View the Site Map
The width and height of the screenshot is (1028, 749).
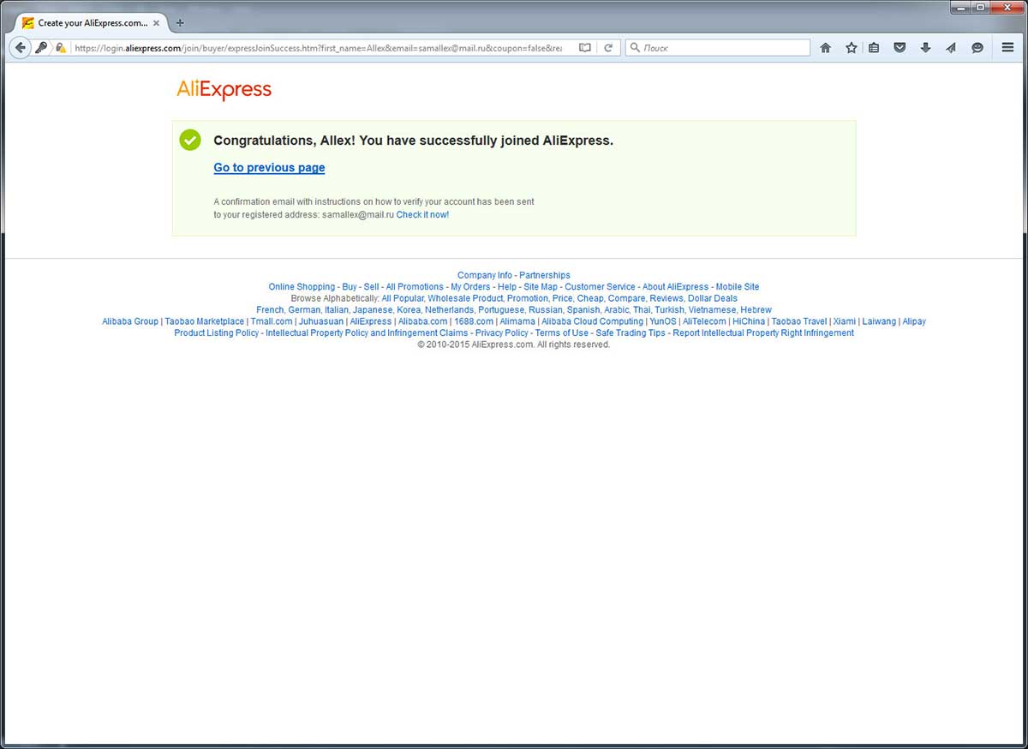(x=541, y=287)
